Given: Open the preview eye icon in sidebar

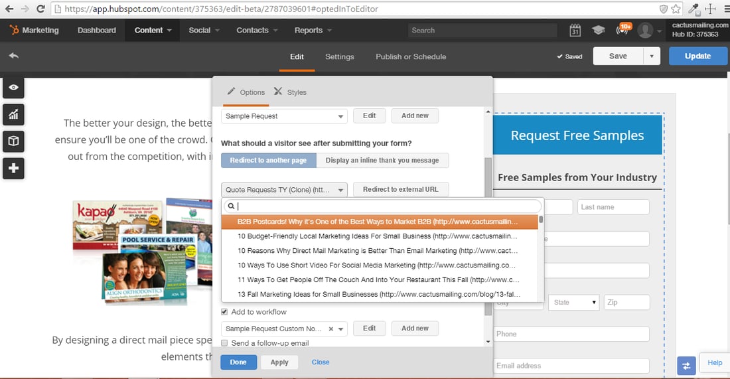Looking at the screenshot, I should pyautogui.click(x=13, y=88).
